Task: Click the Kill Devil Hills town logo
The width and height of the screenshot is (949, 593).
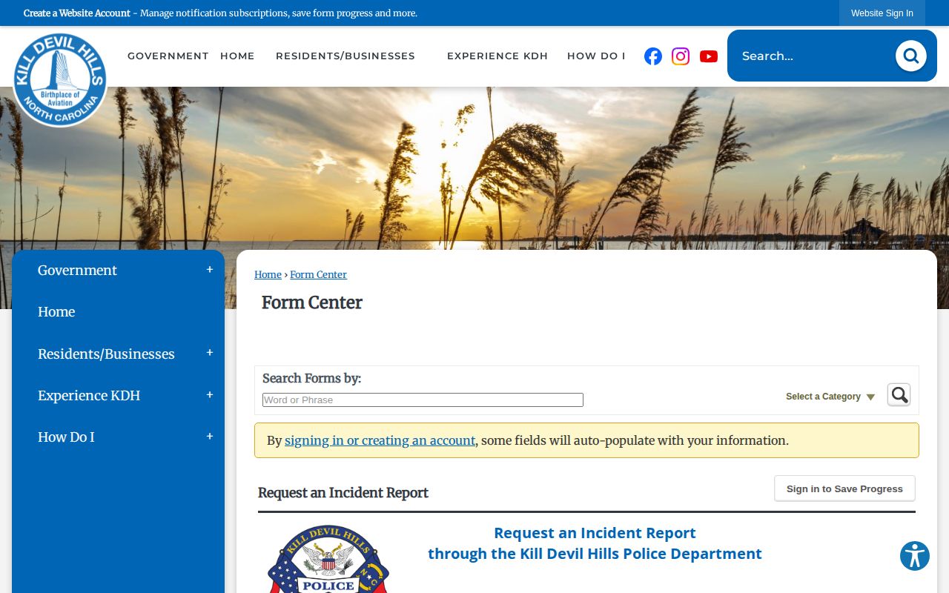Action: pyautogui.click(x=60, y=80)
